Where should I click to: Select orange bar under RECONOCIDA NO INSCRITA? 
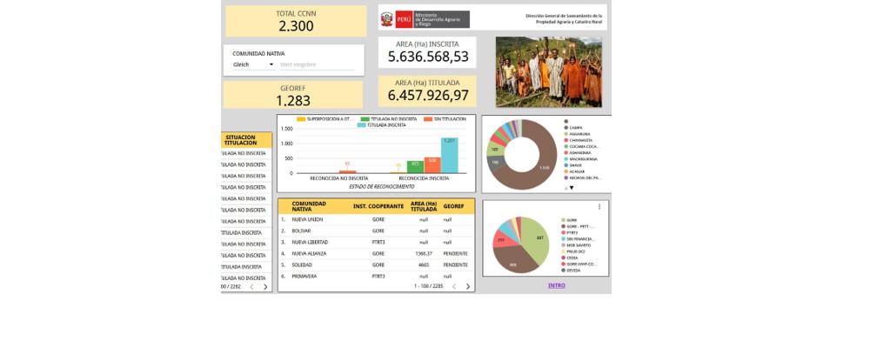coord(348,172)
